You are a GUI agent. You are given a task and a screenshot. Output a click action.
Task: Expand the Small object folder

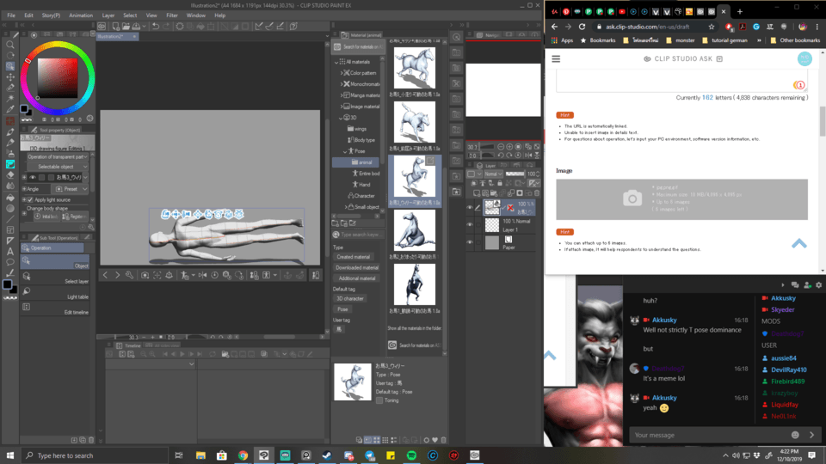point(346,207)
